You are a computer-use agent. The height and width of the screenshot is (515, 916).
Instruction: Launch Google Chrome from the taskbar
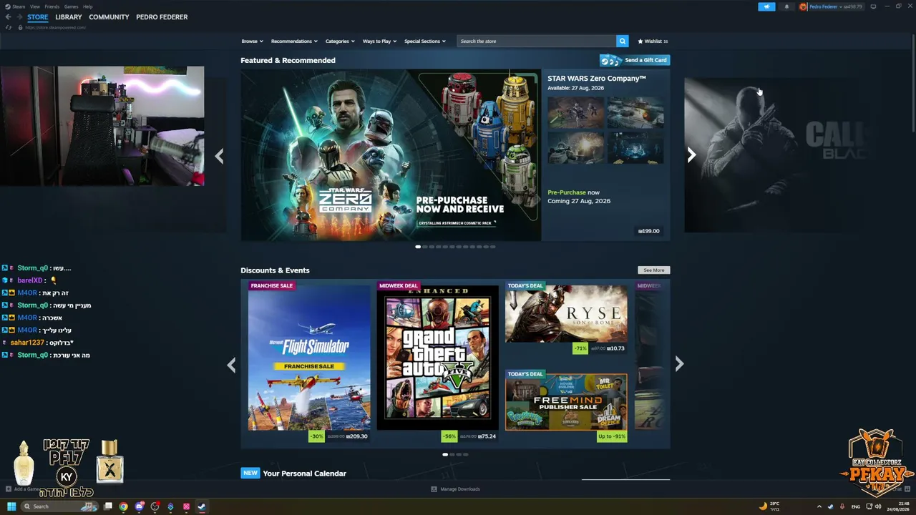click(x=123, y=506)
